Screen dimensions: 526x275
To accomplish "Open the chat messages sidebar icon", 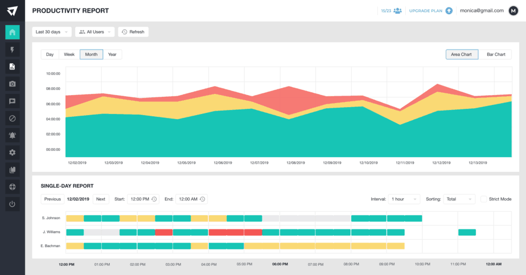I will tap(13, 101).
